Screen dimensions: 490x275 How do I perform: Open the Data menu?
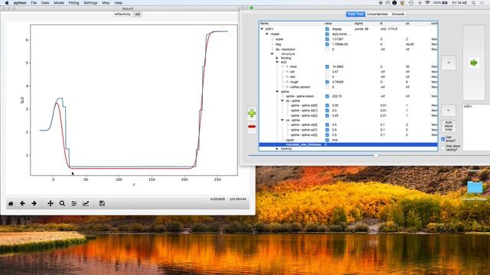pyautogui.click(x=45, y=3)
